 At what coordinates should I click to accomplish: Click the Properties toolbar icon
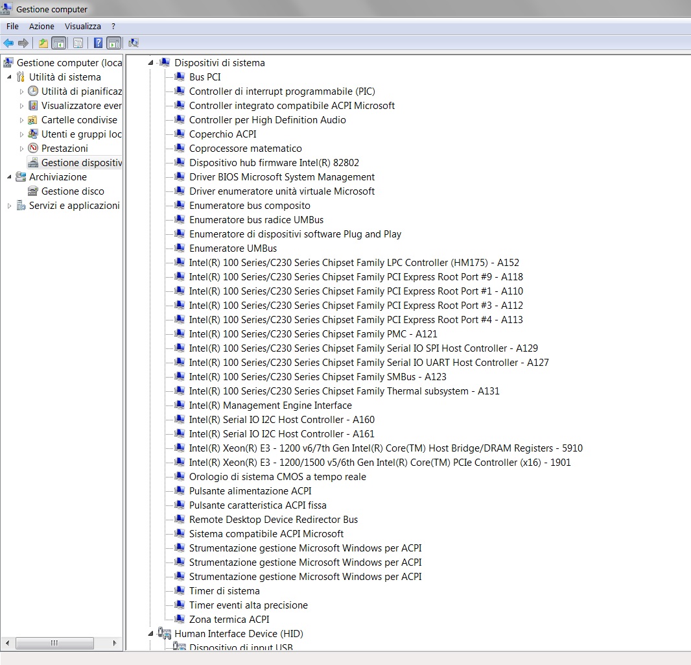[x=78, y=43]
